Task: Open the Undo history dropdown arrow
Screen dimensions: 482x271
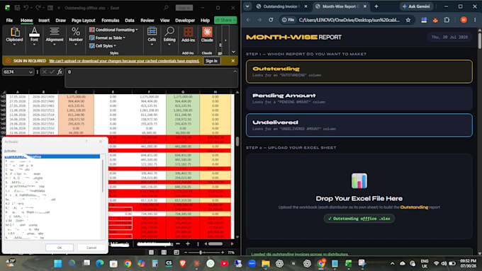Action: [x=32, y=8]
